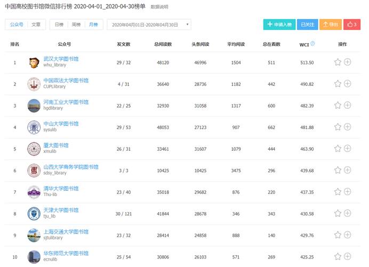Click the WCI help question mark icon
The image size is (369, 267).
coord(312,44)
